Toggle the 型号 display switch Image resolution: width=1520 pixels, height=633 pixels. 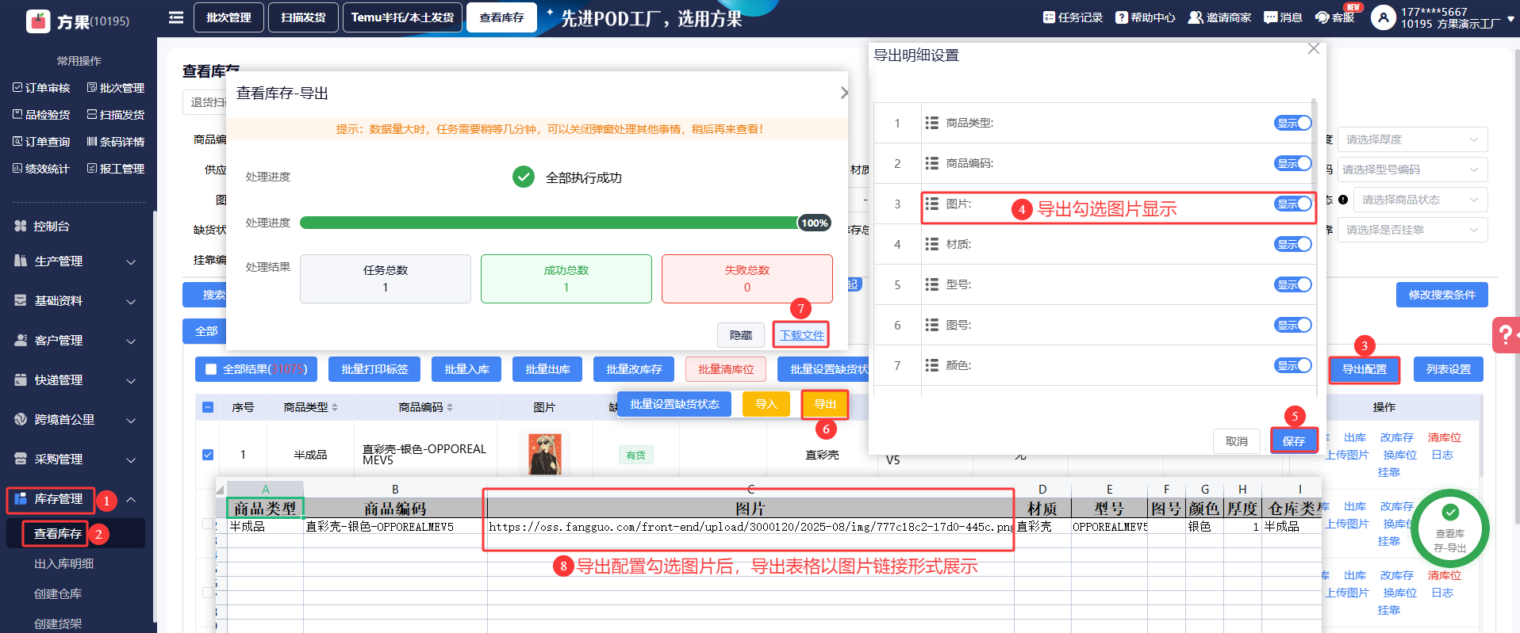[x=1292, y=284]
